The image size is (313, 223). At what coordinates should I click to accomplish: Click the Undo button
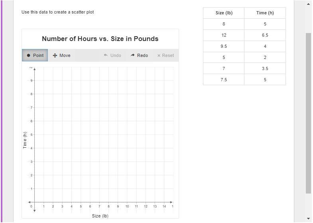(112, 55)
